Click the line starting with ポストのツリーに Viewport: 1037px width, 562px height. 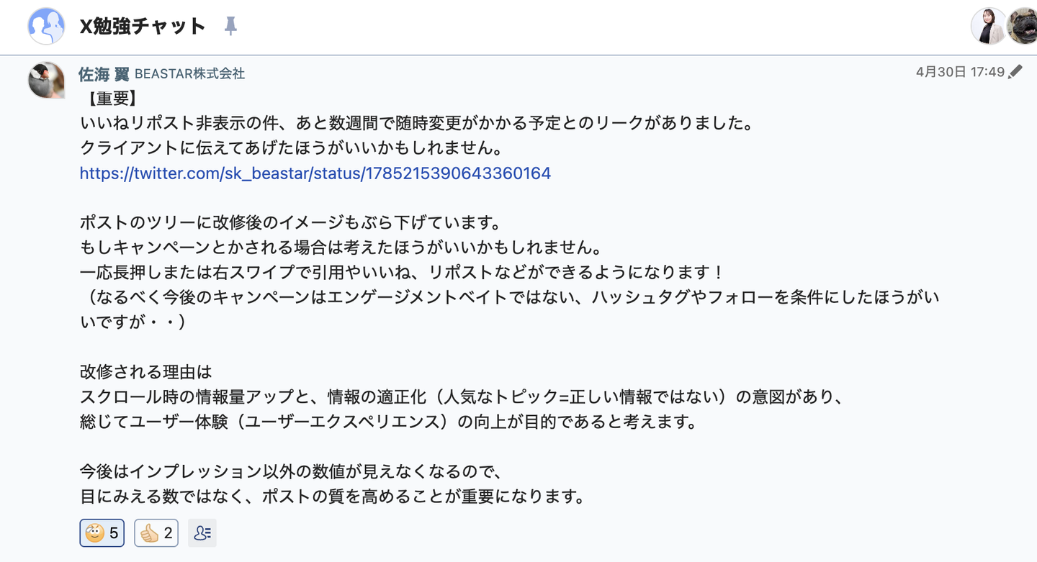pos(289,223)
